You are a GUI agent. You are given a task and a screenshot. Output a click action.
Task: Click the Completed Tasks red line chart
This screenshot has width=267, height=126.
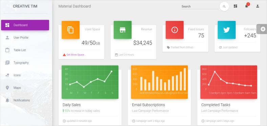tap(229, 82)
